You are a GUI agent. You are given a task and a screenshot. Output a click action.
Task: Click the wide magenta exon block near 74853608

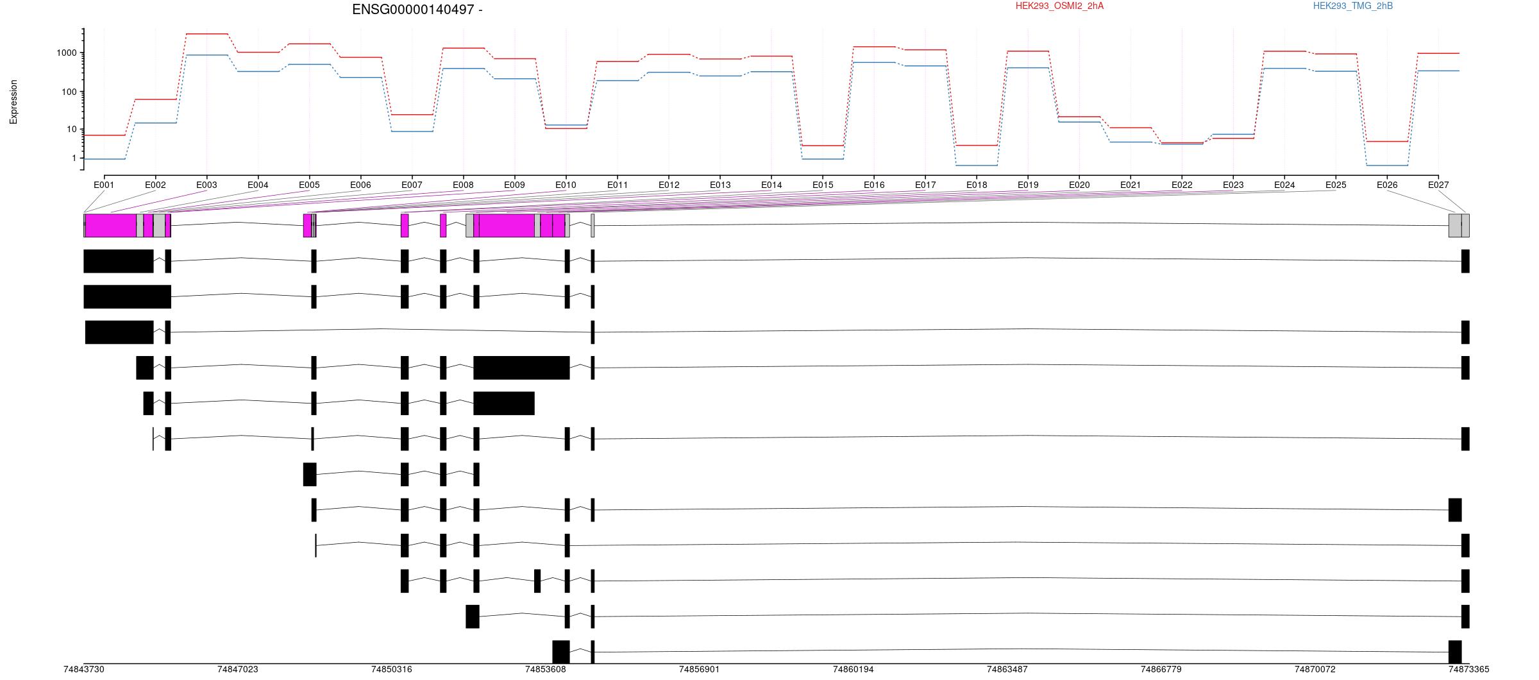click(507, 226)
